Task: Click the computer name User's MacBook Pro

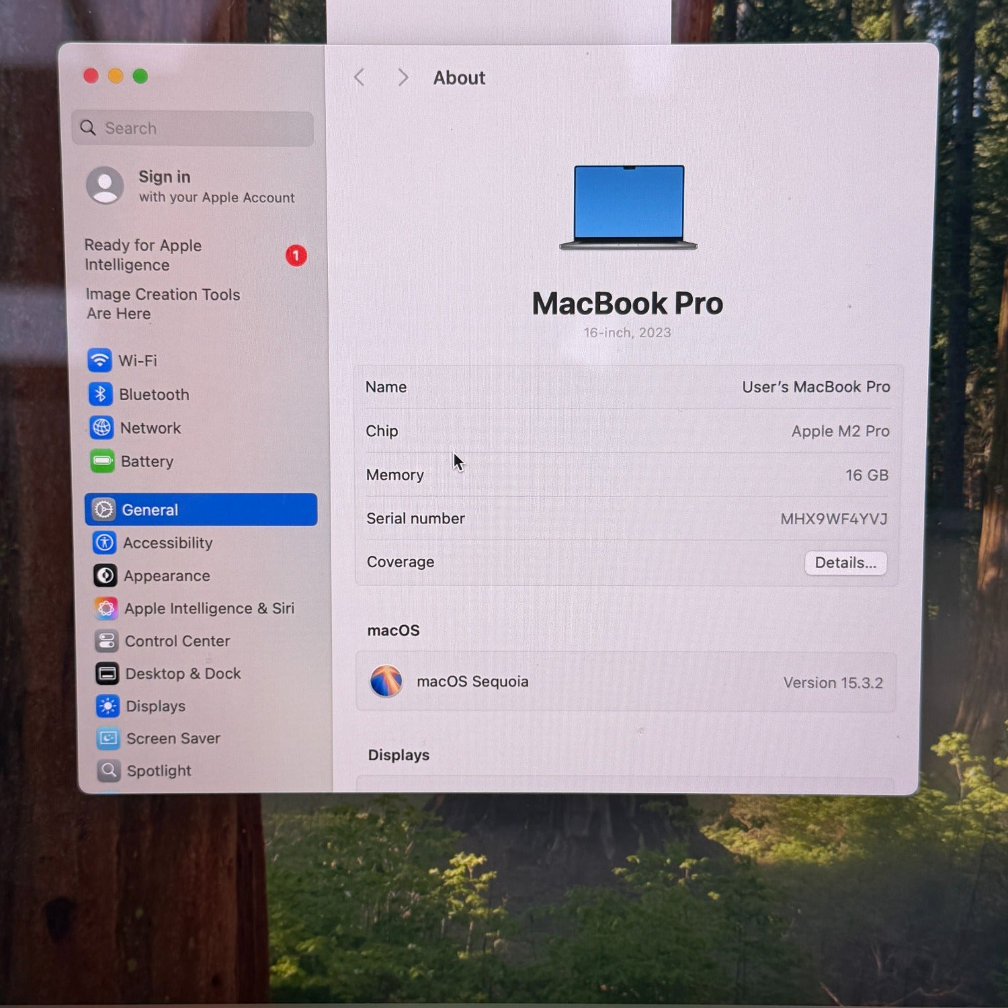Action: (x=816, y=387)
